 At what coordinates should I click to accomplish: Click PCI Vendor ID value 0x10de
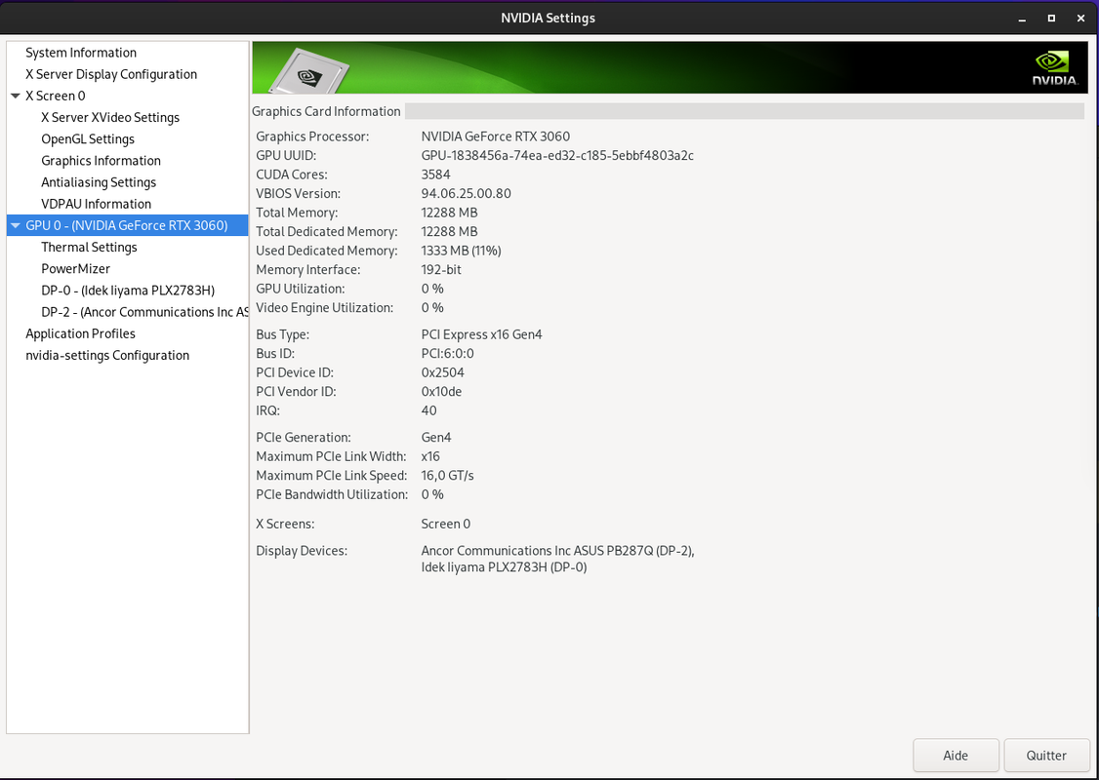coord(441,391)
